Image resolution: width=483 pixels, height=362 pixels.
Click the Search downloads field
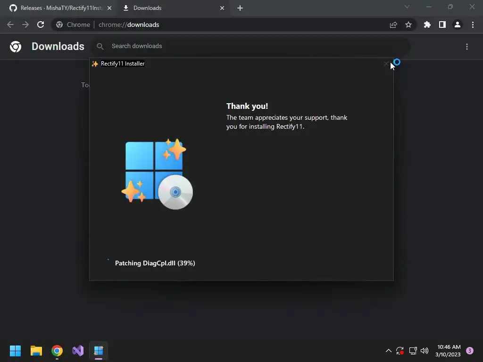click(x=250, y=46)
